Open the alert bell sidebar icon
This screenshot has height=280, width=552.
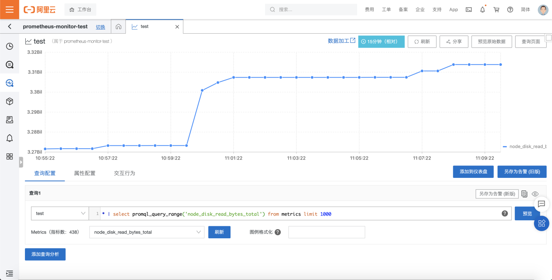(10, 138)
